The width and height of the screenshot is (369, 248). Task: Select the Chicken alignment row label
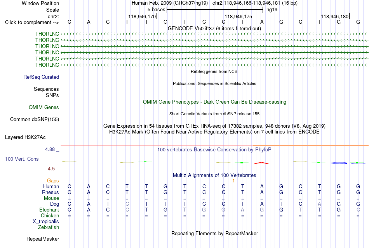coord(50,215)
